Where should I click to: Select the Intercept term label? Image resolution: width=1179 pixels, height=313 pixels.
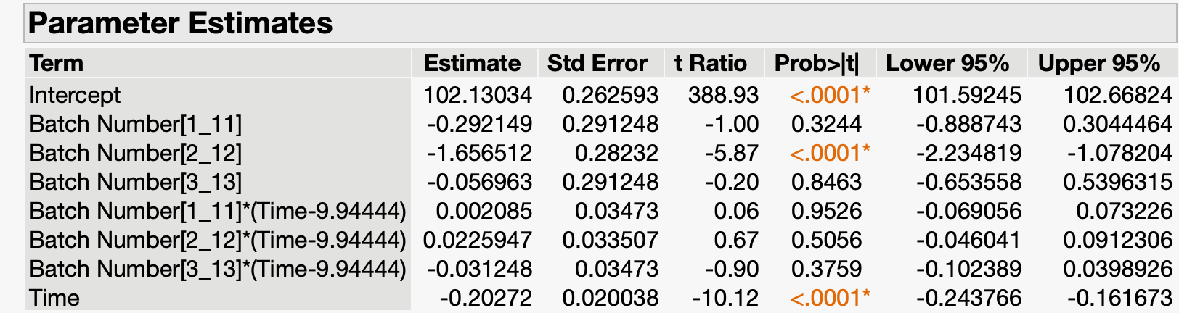[75, 95]
